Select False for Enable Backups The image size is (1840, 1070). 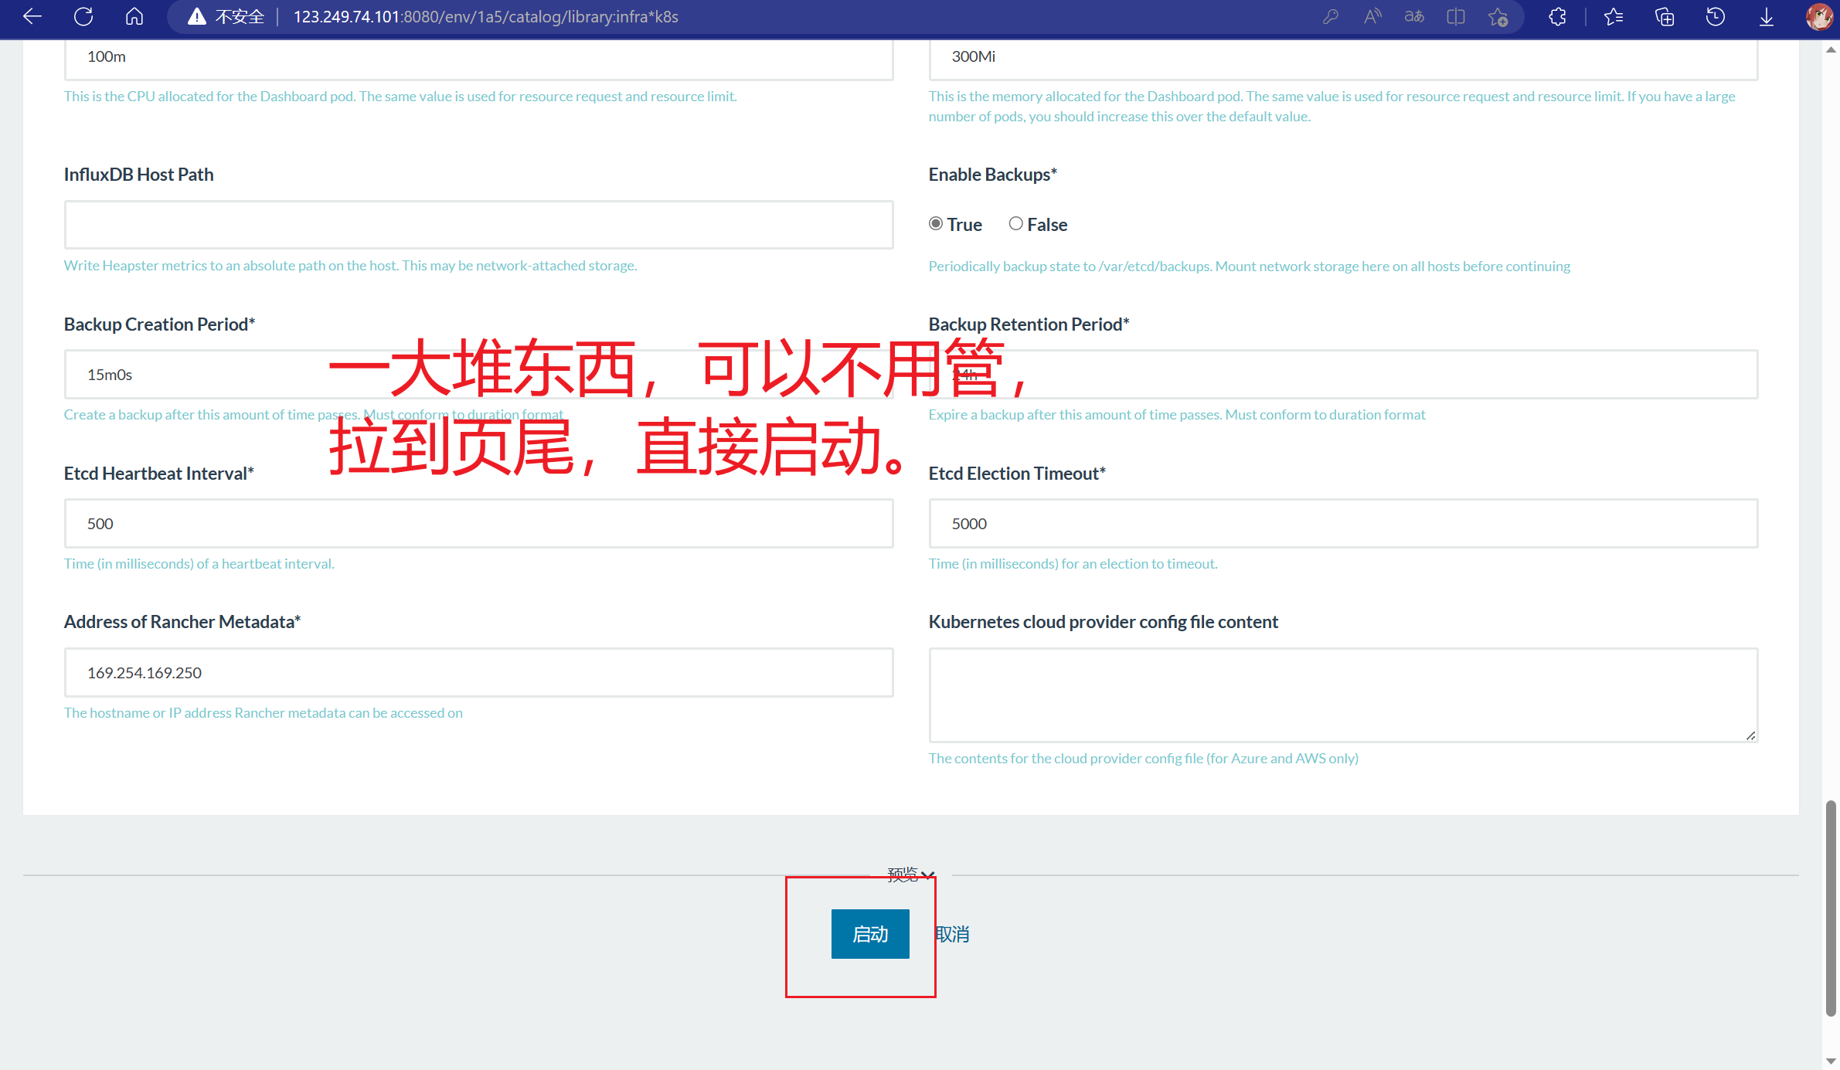1015,224
